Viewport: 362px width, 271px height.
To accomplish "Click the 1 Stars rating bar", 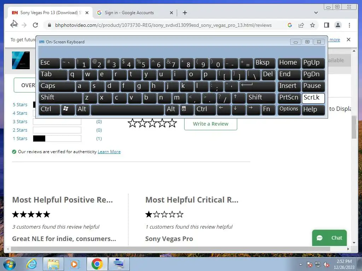I will click(57, 138).
